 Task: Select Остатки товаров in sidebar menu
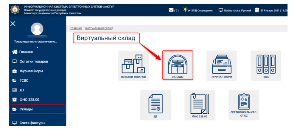(x=33, y=61)
